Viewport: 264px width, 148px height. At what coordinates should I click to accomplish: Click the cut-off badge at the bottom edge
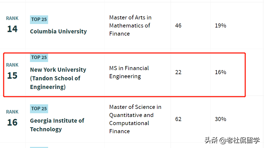click(39, 147)
